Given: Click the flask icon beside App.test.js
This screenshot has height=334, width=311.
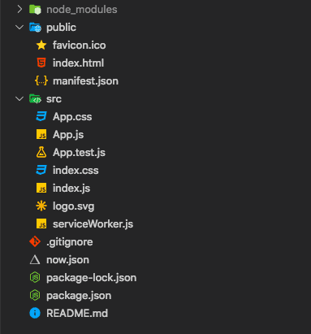Looking at the screenshot, I should [41, 152].
